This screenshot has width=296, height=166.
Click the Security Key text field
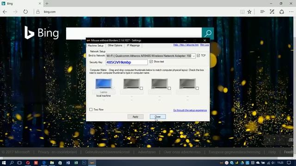(127, 62)
